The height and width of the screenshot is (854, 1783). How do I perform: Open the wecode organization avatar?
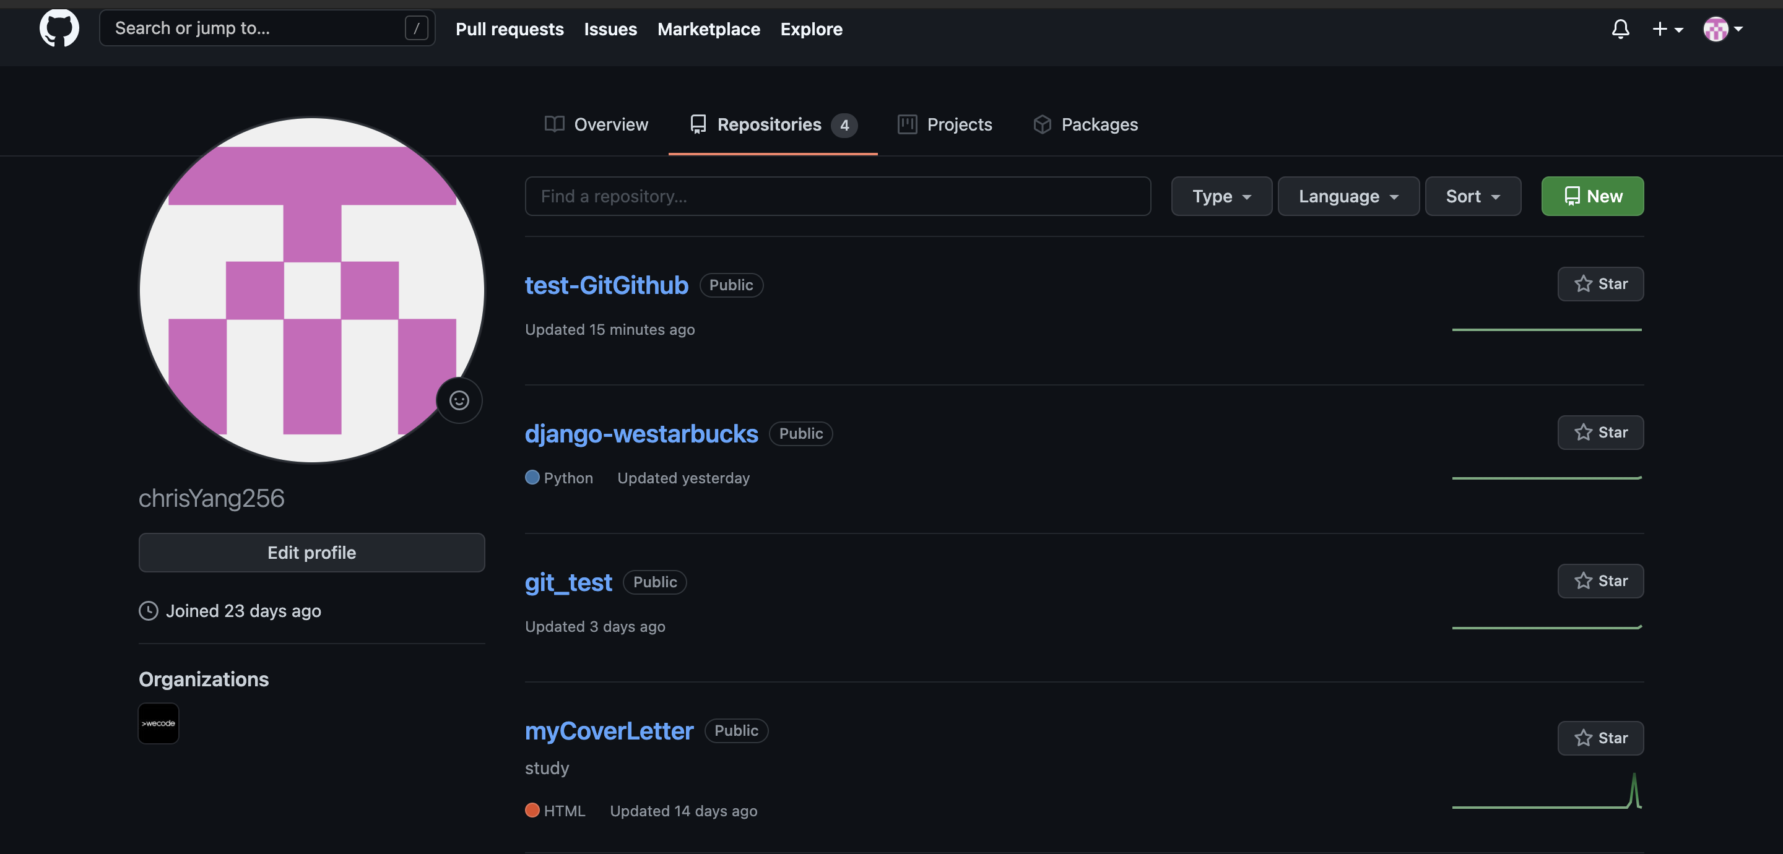point(158,723)
